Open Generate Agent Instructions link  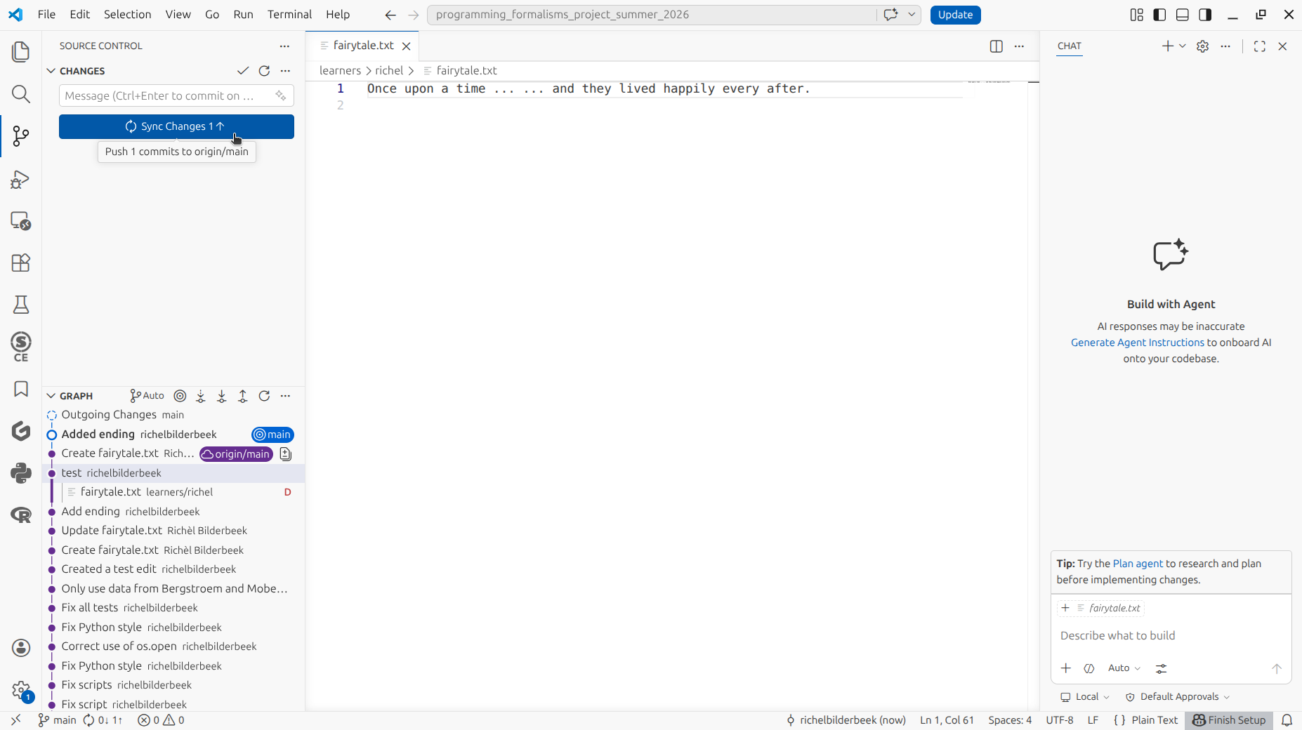point(1137,343)
